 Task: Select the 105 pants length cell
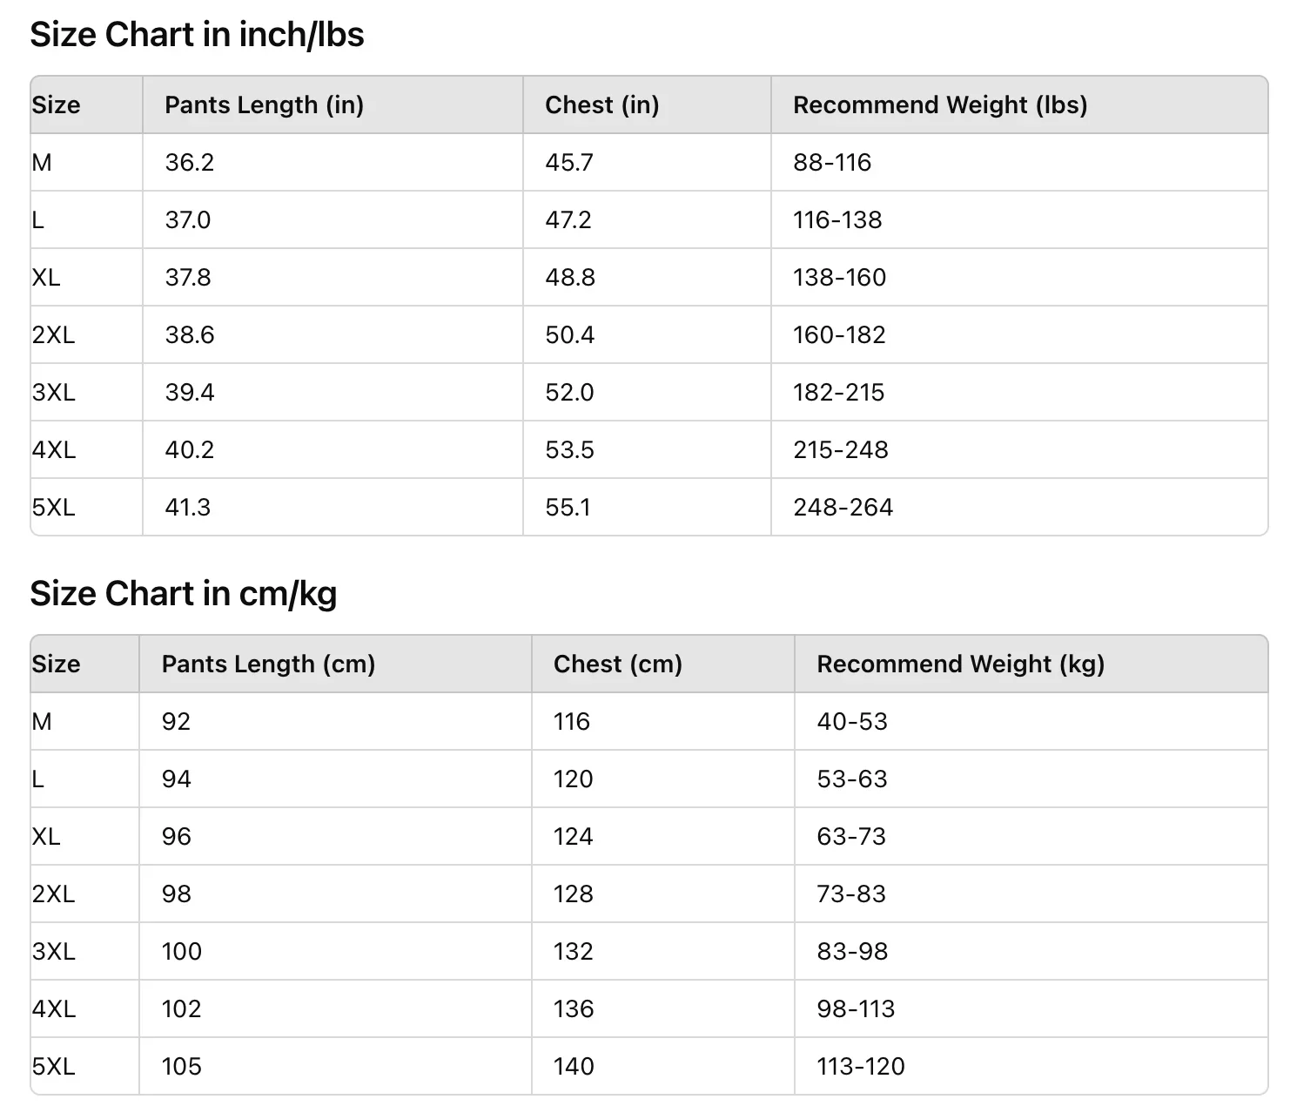[181, 1067]
